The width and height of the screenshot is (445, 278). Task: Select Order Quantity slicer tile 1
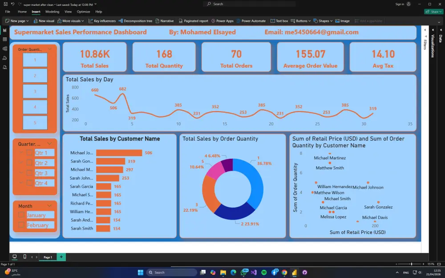(x=35, y=60)
